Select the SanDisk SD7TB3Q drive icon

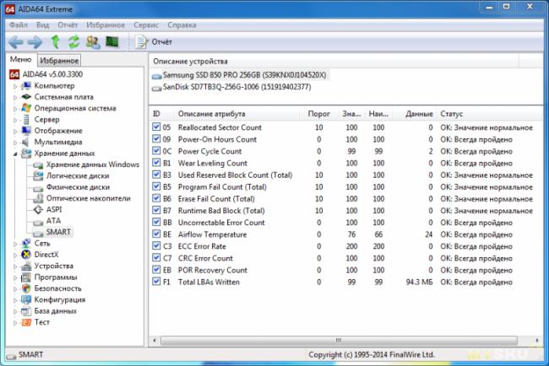click(157, 88)
